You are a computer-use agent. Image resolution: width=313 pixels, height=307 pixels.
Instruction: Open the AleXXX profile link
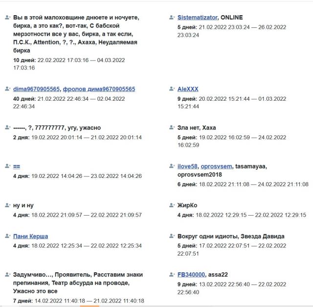[188, 89]
